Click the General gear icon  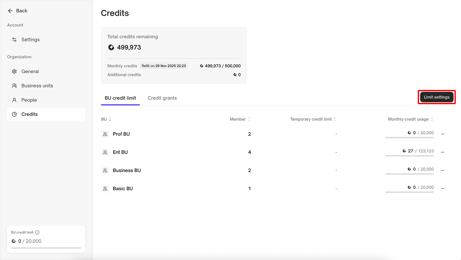pos(14,71)
